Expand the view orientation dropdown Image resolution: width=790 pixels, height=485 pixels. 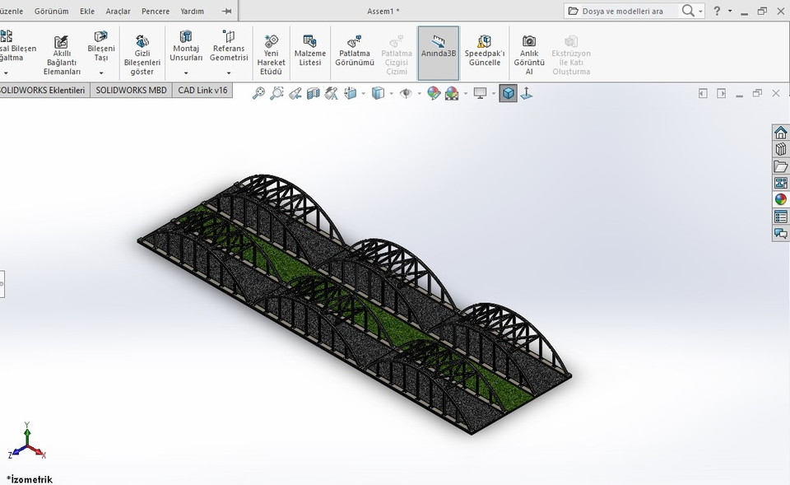coord(363,92)
